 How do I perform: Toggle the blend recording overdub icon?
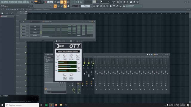point(65,2)
